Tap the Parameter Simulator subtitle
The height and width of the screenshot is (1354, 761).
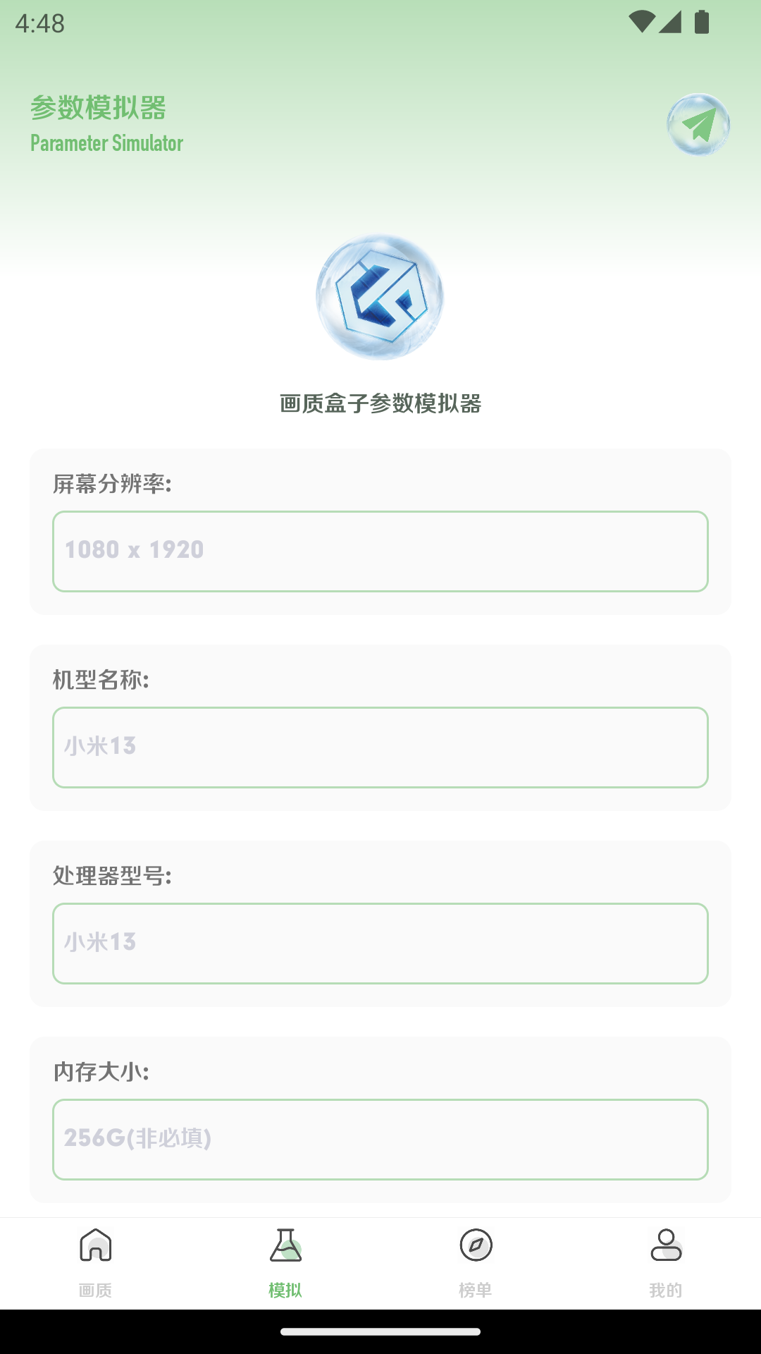pos(106,143)
